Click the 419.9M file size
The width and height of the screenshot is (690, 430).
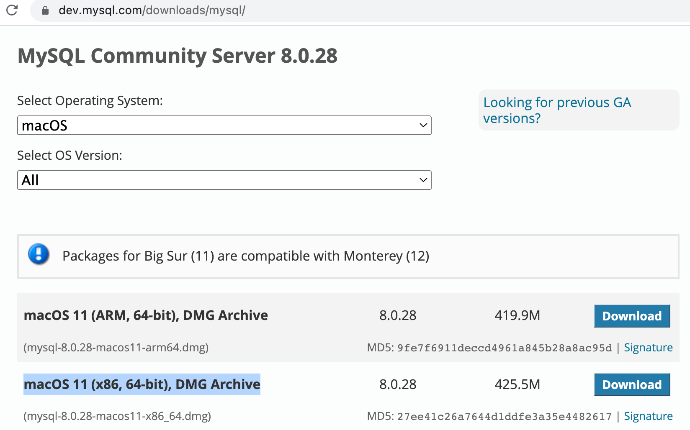tap(517, 315)
